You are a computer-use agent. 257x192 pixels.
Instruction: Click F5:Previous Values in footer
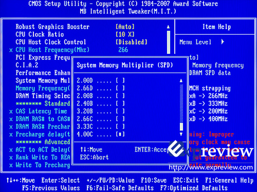pyautogui.click(x=51, y=188)
